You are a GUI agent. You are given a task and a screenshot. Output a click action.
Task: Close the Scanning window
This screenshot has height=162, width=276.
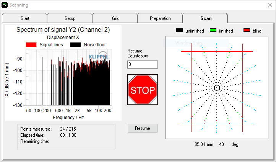[270, 5]
